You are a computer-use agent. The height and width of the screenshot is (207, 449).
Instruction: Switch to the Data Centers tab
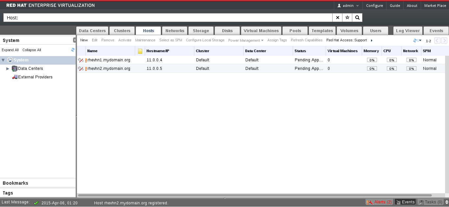click(92, 31)
